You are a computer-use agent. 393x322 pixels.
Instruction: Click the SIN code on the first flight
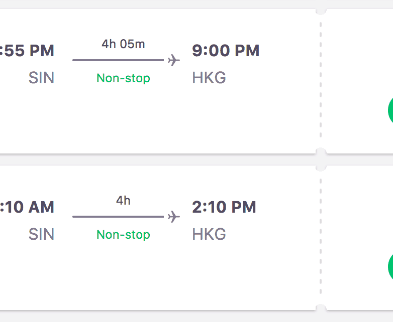tap(41, 78)
